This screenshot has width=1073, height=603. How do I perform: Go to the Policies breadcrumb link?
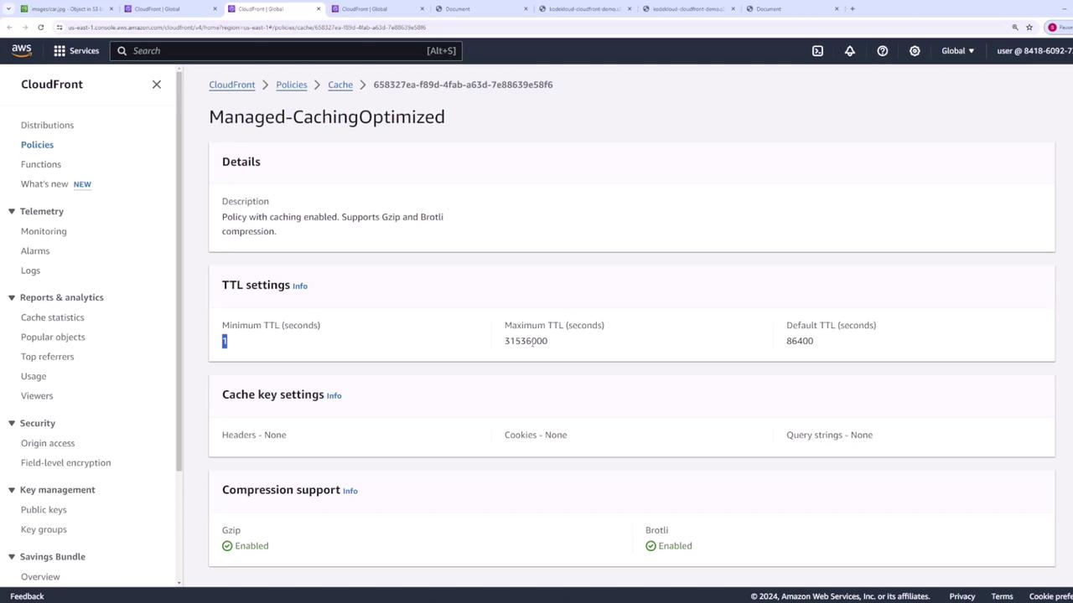pos(292,85)
